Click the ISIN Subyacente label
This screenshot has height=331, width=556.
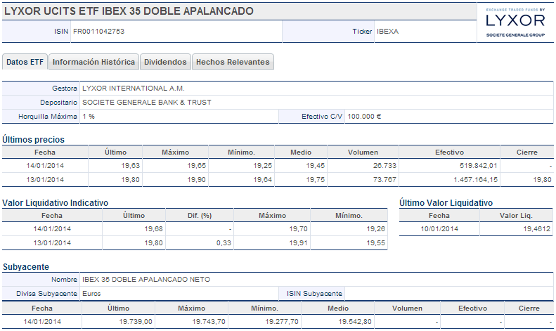314,294
